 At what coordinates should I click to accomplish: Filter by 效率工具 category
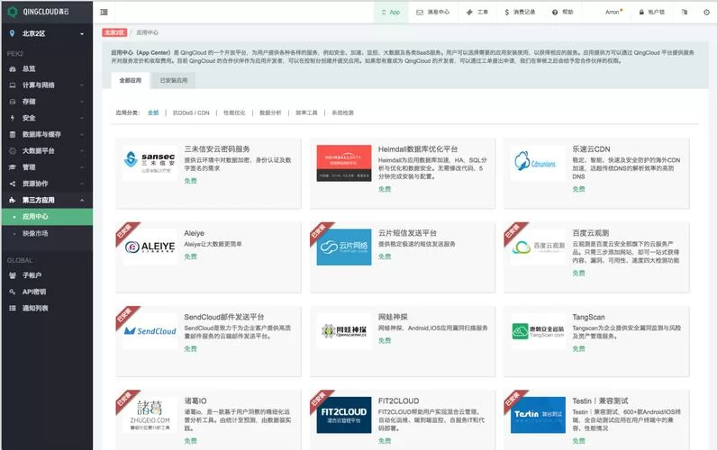click(306, 112)
